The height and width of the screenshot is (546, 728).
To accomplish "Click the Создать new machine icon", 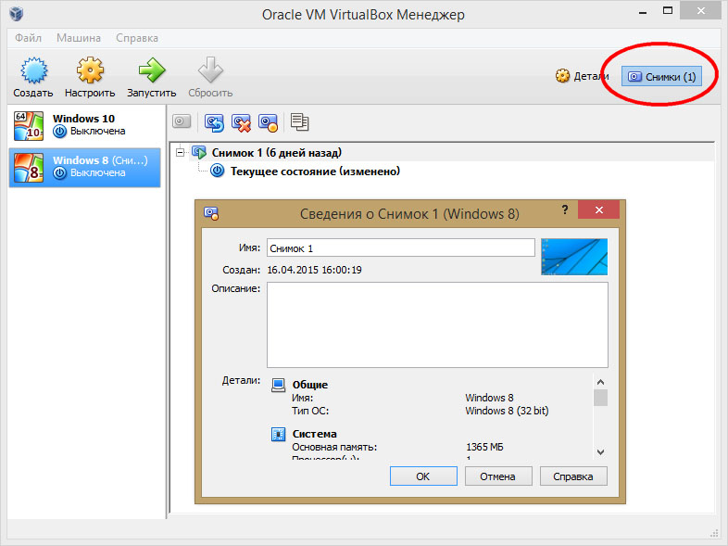I will (33, 70).
